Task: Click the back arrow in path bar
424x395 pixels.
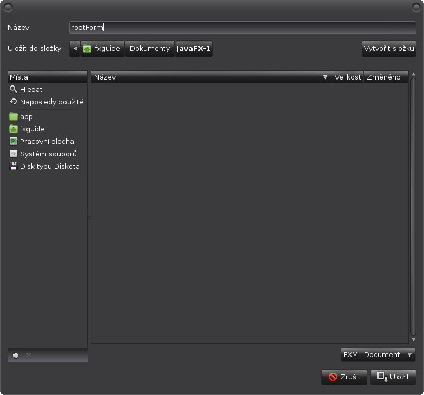Action: (x=75, y=49)
